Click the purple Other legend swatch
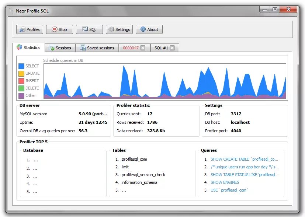 point(21,95)
